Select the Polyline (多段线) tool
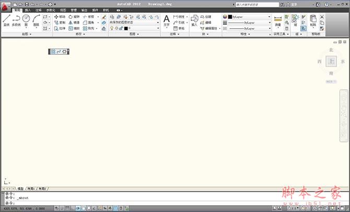 [16, 20]
